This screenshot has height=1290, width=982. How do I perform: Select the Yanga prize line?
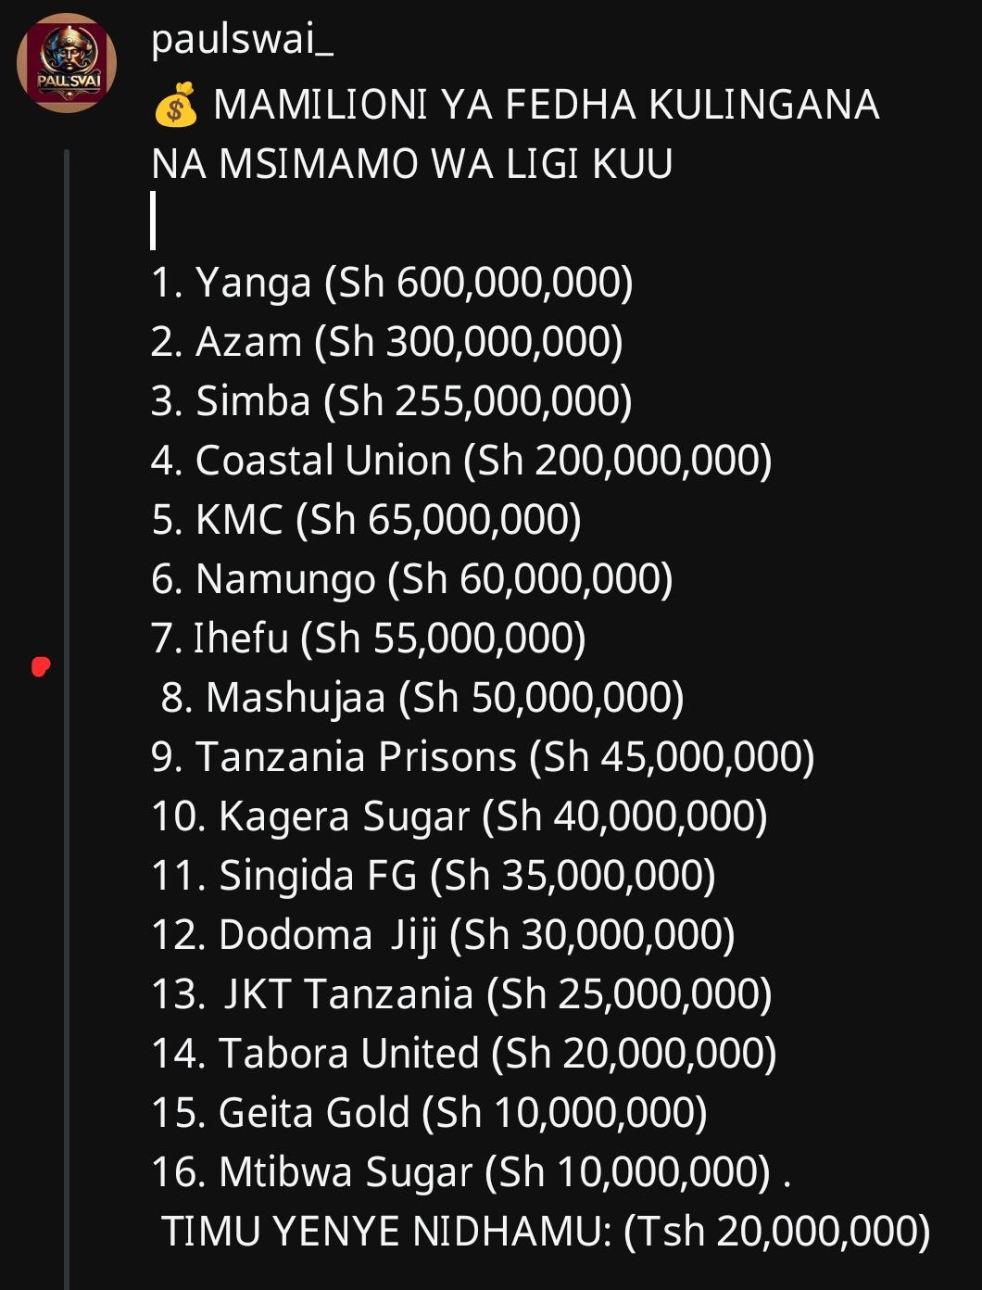[392, 283]
